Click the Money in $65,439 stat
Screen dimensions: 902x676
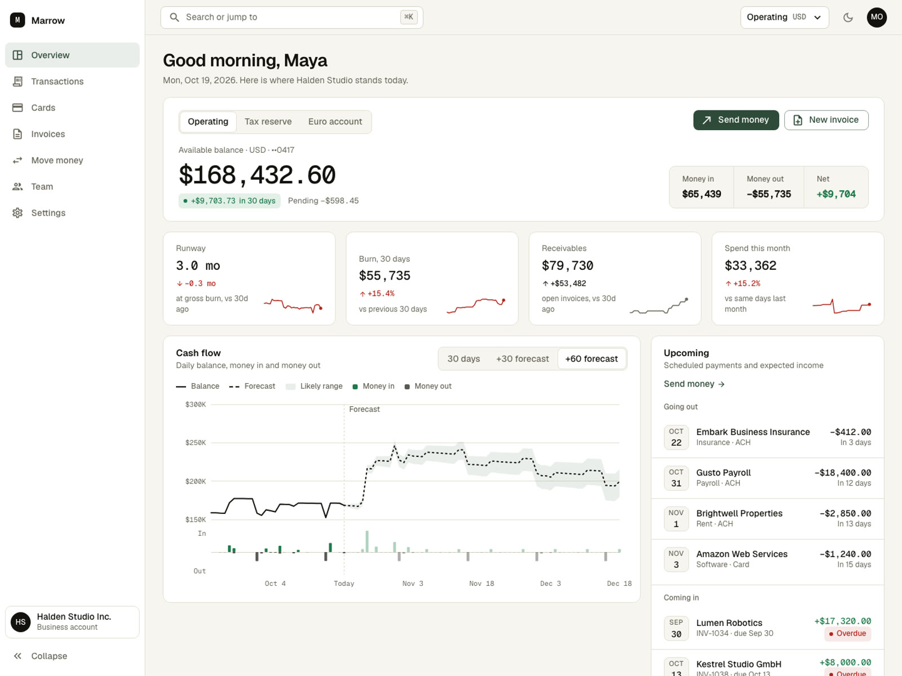point(701,187)
